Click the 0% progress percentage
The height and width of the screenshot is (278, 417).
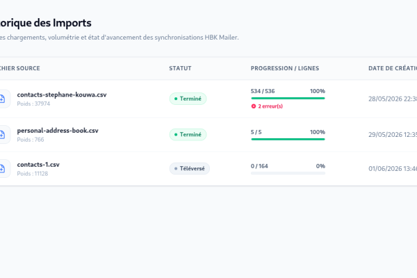pyautogui.click(x=320, y=166)
